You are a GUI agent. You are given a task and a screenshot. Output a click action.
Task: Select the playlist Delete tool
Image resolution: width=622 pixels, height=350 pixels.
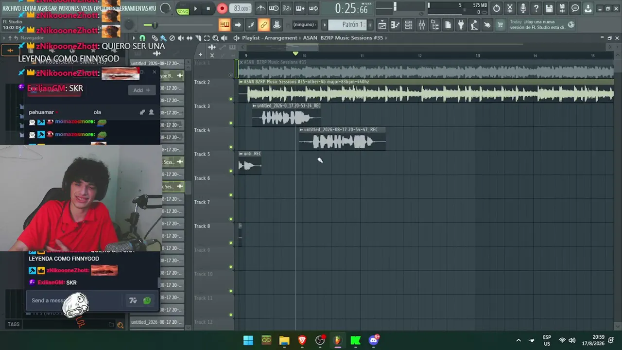(x=172, y=38)
